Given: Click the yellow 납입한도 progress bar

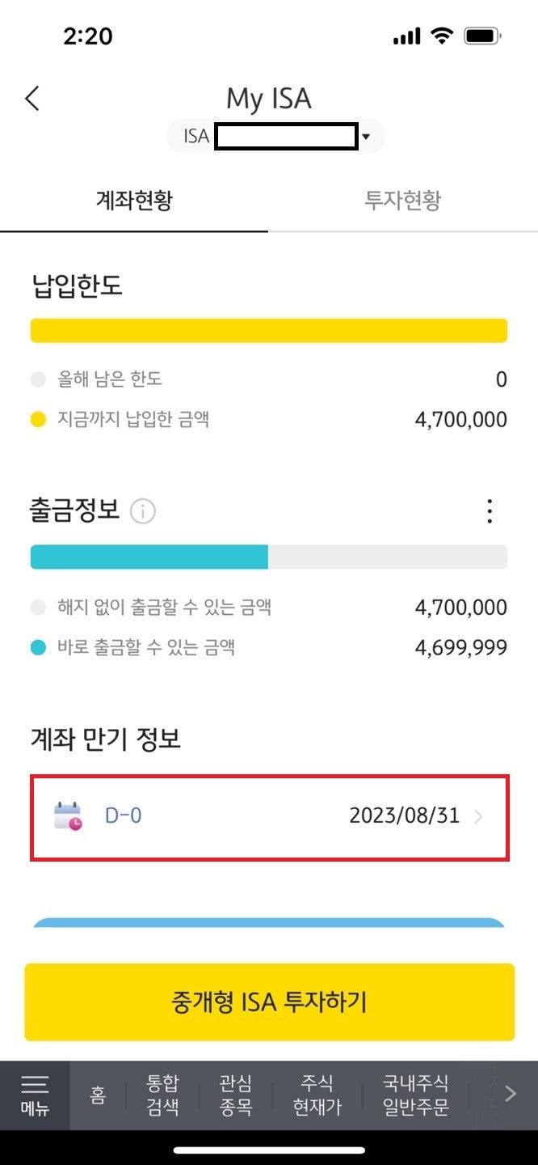Looking at the screenshot, I should (x=269, y=328).
